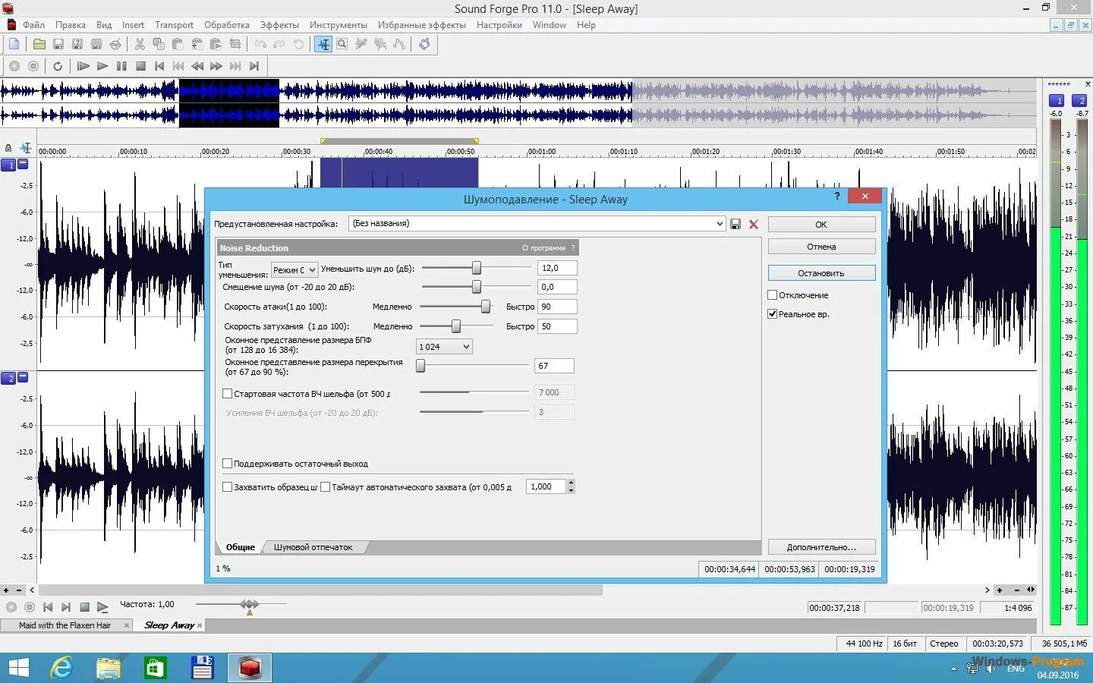This screenshot has height=683, width=1093.
Task: Enable 'Стартовая частота ВЧ шельфа' checkbox
Action: [227, 394]
